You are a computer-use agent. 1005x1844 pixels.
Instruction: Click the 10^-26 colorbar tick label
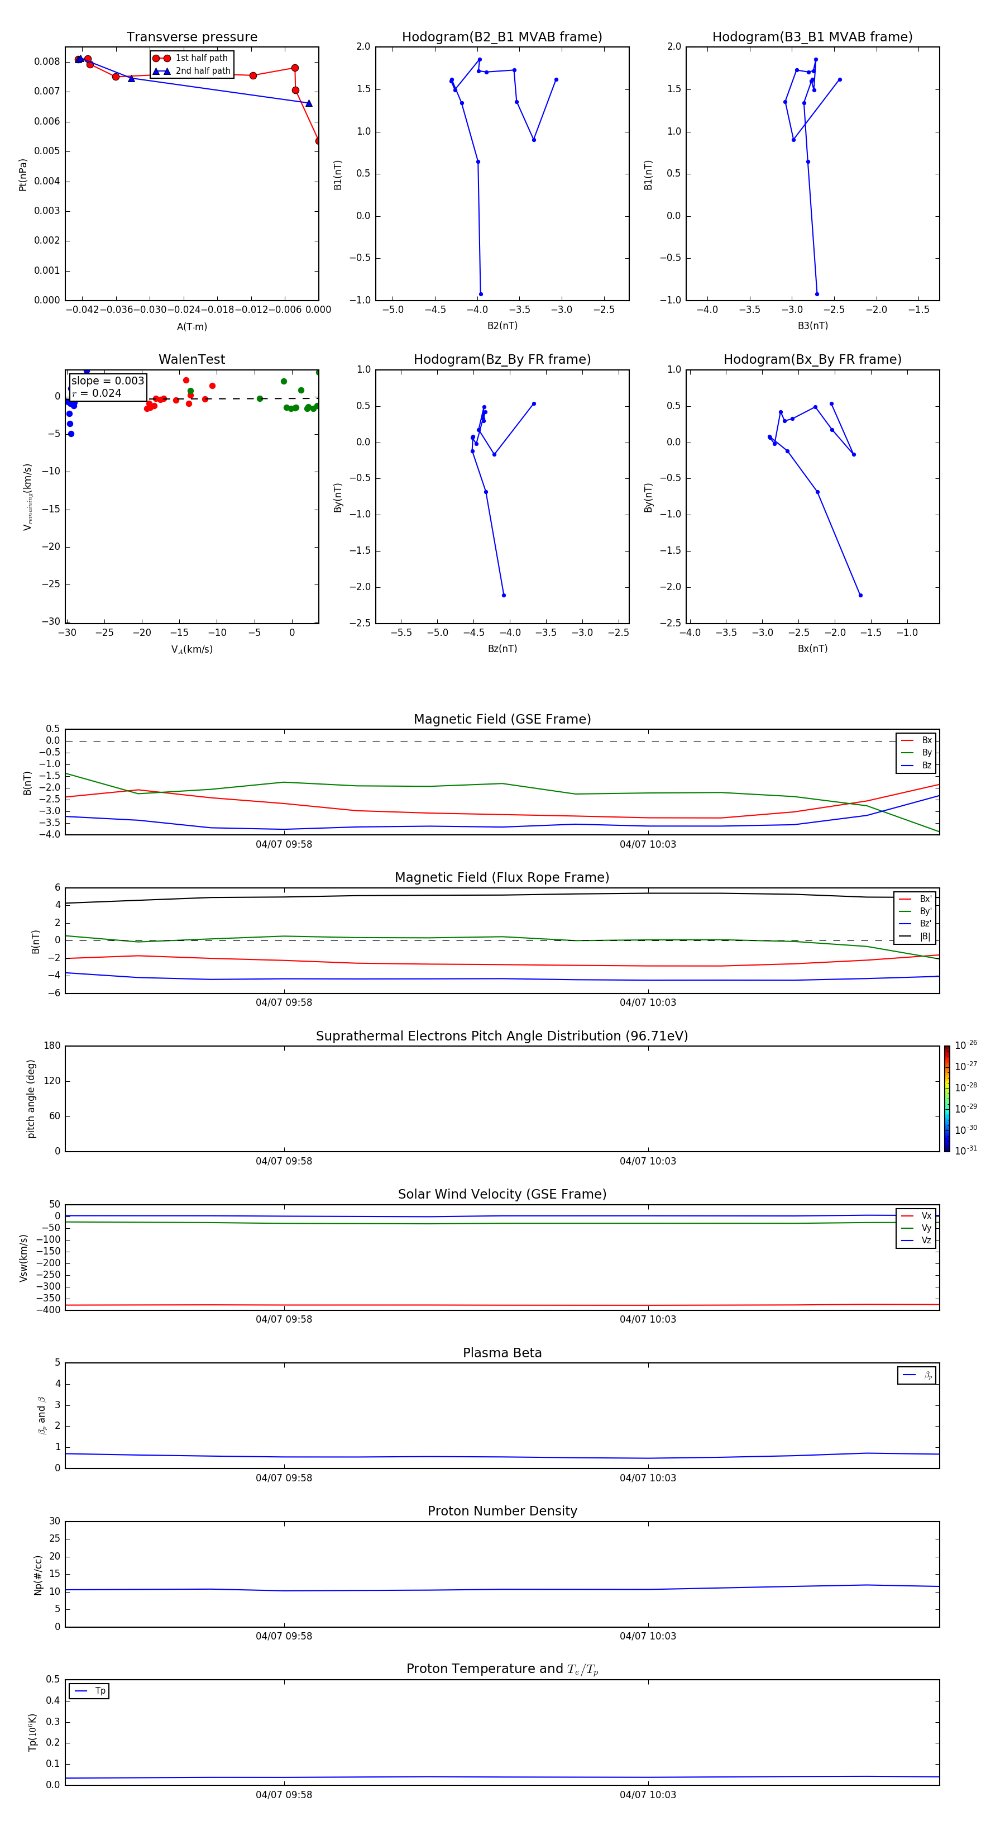pyautogui.click(x=966, y=1045)
